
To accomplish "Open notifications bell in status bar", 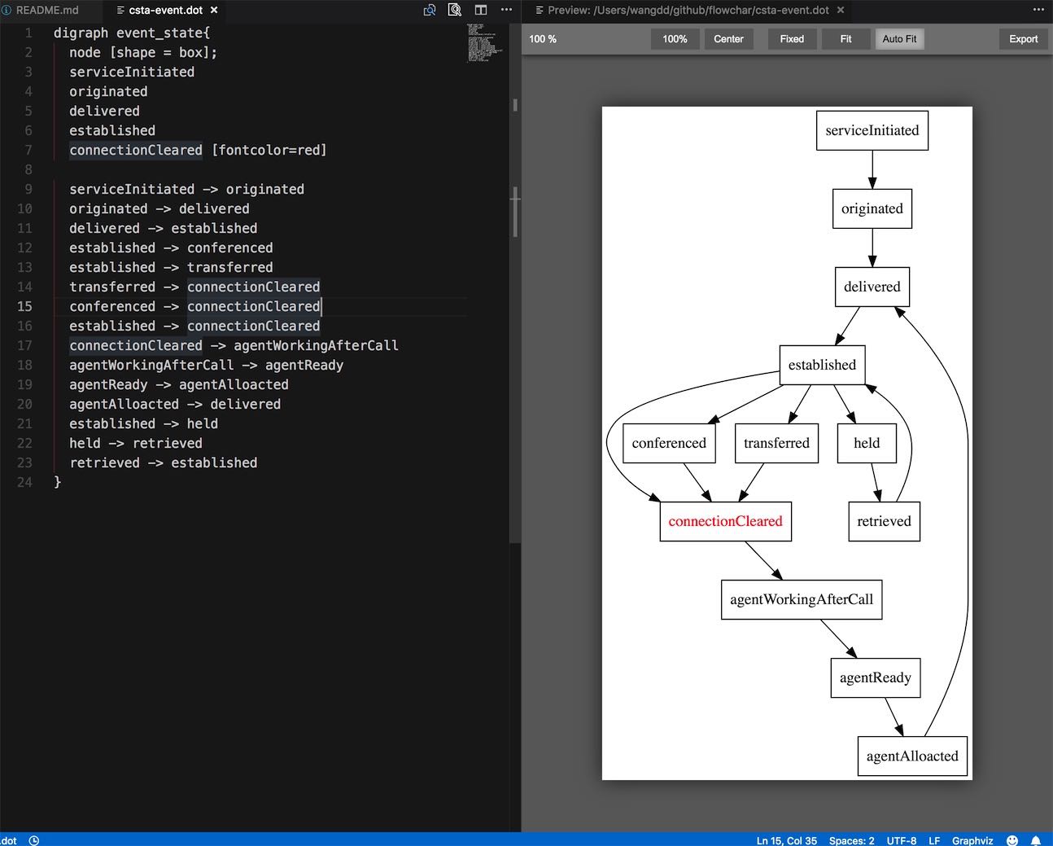I will (1036, 840).
